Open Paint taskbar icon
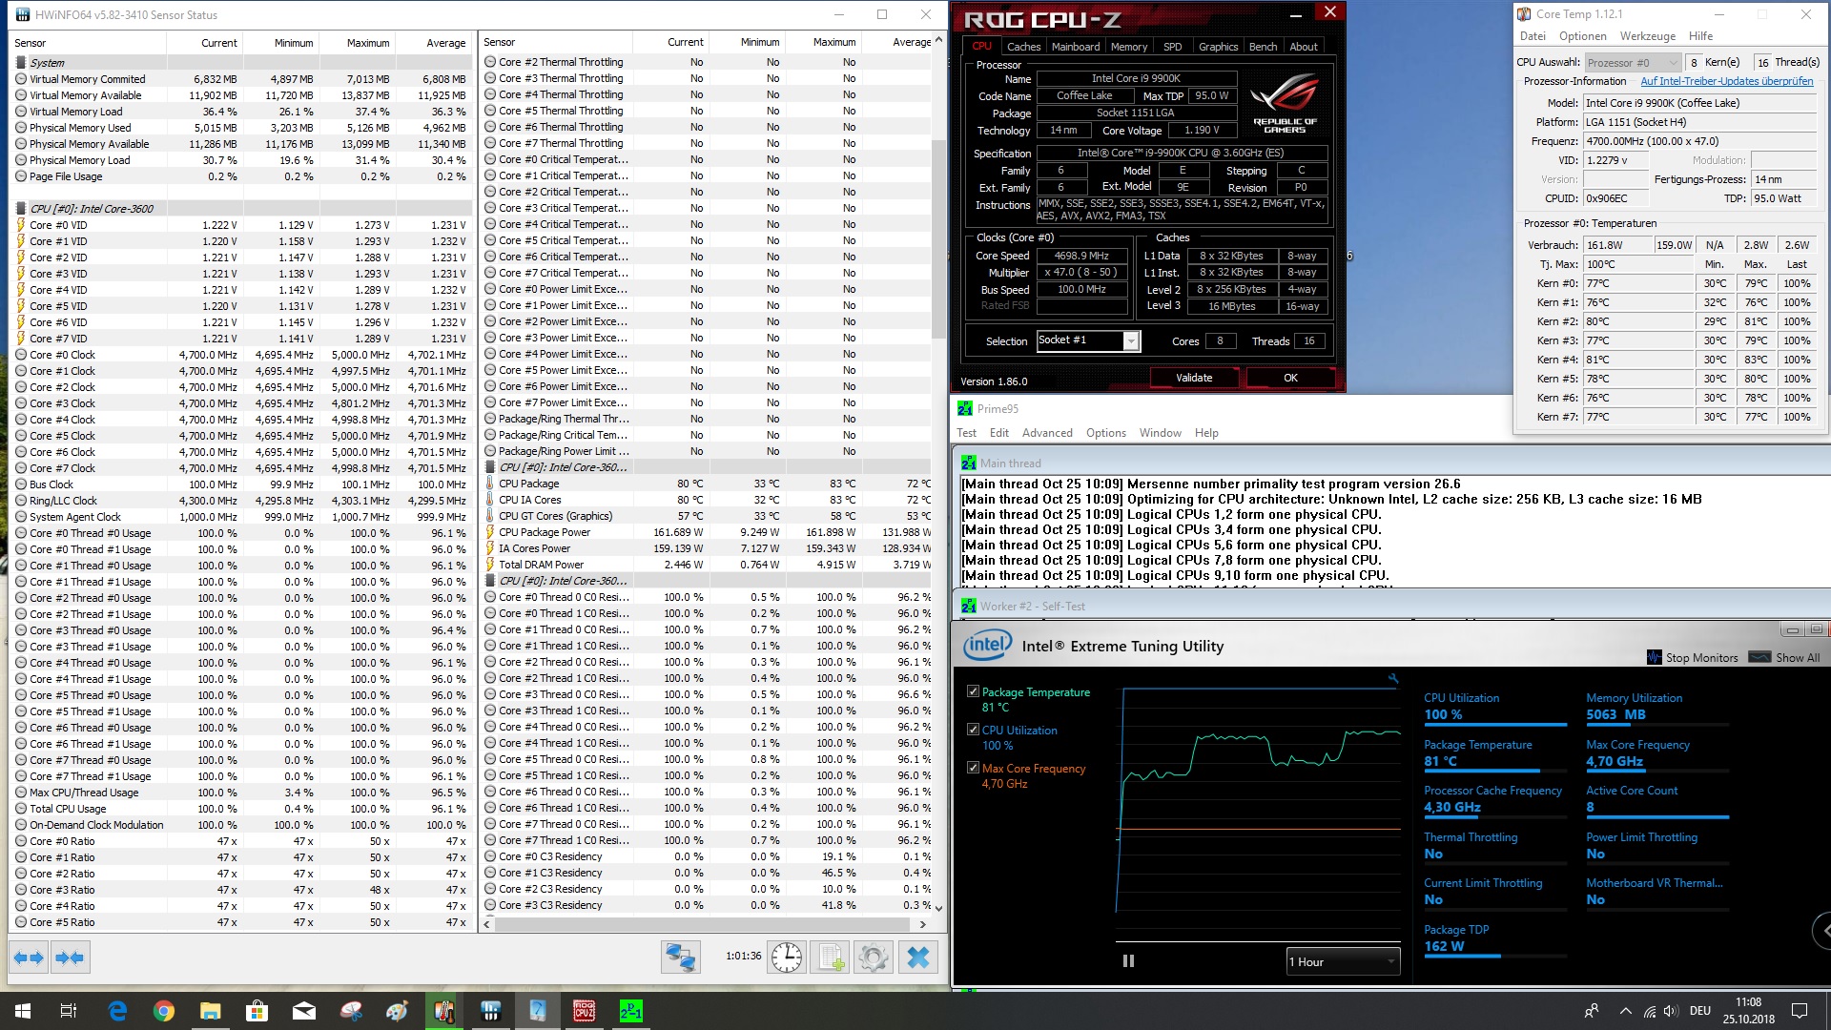 [x=397, y=1011]
